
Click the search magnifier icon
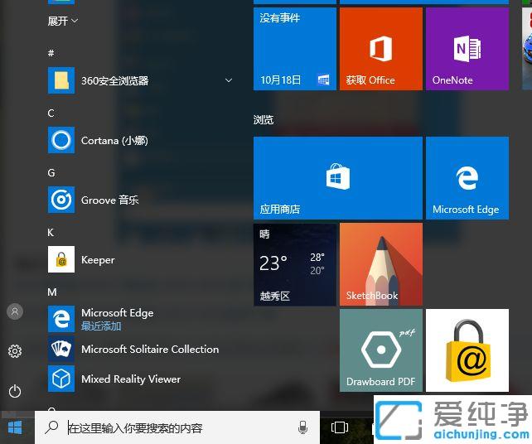coord(51,427)
